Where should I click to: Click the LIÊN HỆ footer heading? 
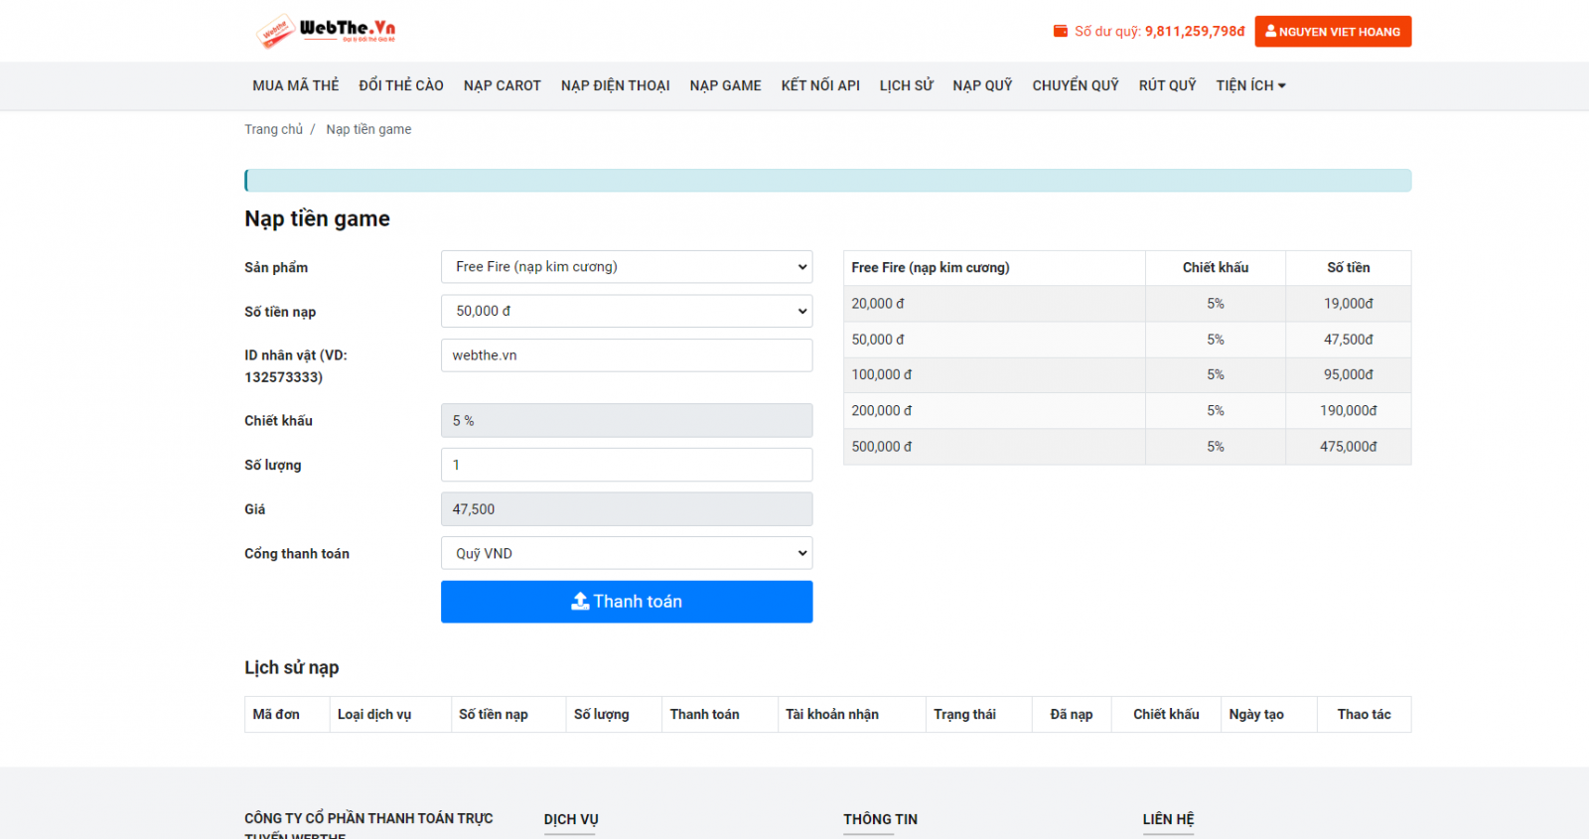(1169, 819)
